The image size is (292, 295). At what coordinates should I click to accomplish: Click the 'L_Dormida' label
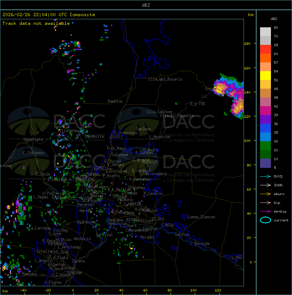click(200, 243)
